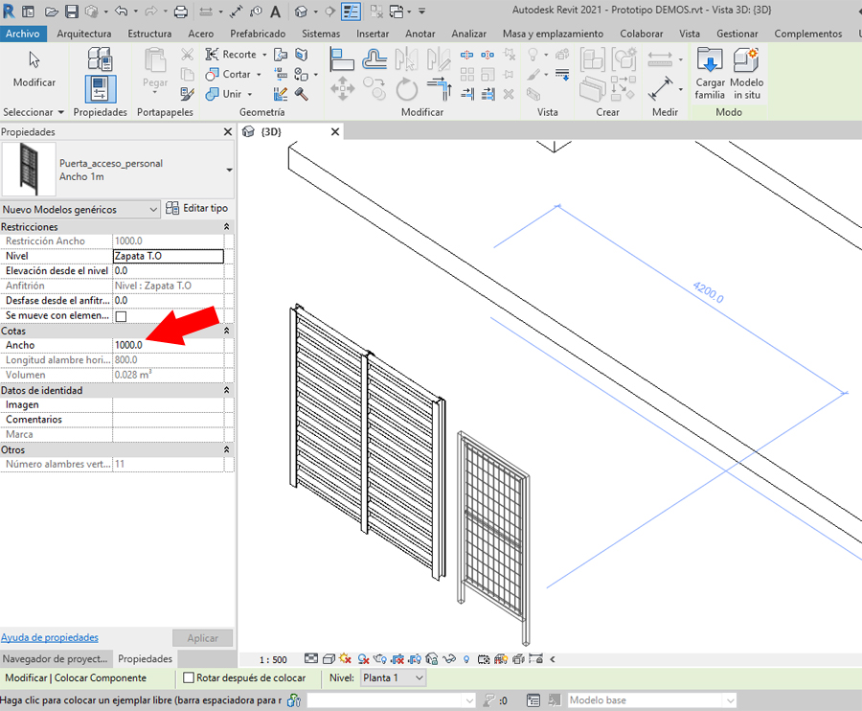Open Nuevo Modelos genéricos dropdown
The image size is (862, 711).
click(x=80, y=210)
